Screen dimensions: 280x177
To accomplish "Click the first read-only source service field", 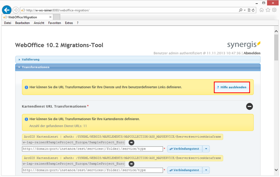I will [x=73, y=142].
